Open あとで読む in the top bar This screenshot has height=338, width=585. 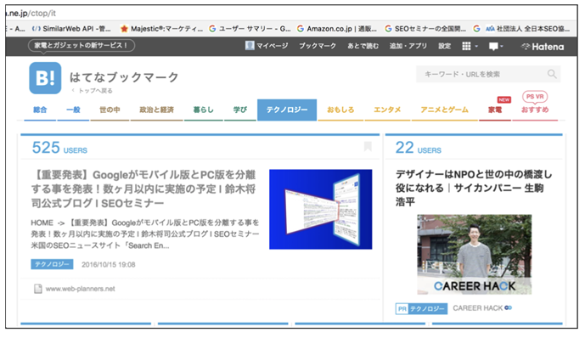point(363,46)
